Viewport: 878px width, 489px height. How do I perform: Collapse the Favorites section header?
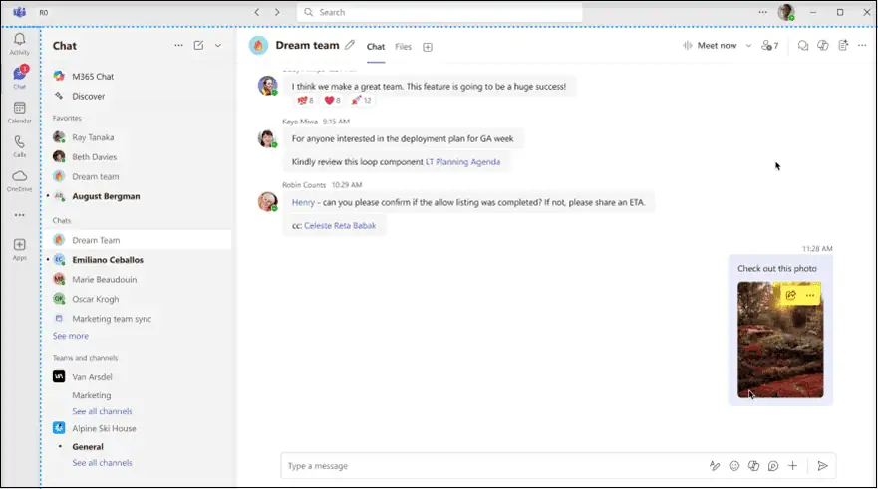[x=67, y=118]
